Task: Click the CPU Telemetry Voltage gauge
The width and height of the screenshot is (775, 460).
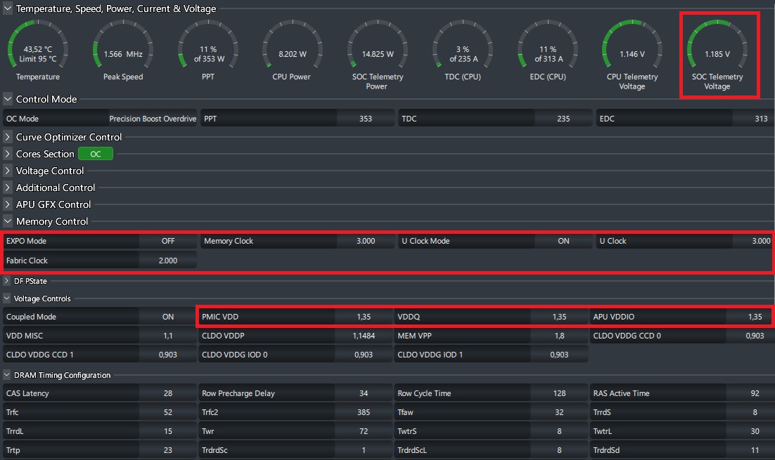Action: (x=632, y=54)
